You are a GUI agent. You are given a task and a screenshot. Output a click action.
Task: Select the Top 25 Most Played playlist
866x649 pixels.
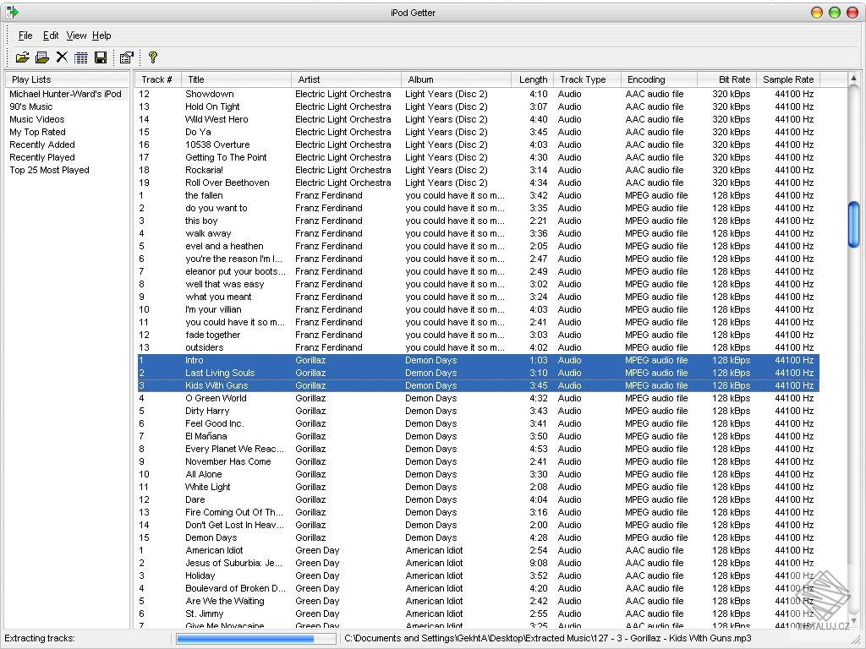(49, 170)
